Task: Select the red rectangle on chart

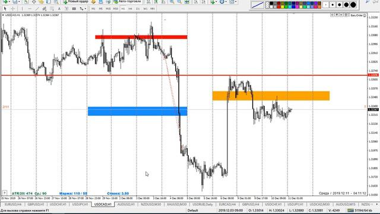Action: [141, 37]
